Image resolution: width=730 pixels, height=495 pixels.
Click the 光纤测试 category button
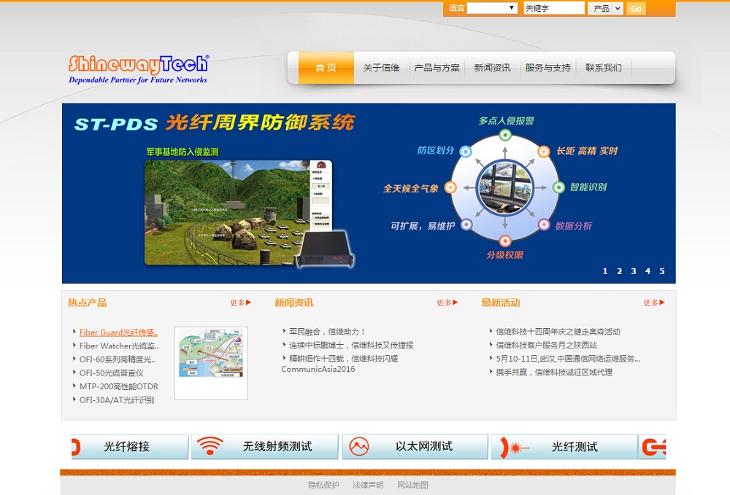(x=564, y=447)
